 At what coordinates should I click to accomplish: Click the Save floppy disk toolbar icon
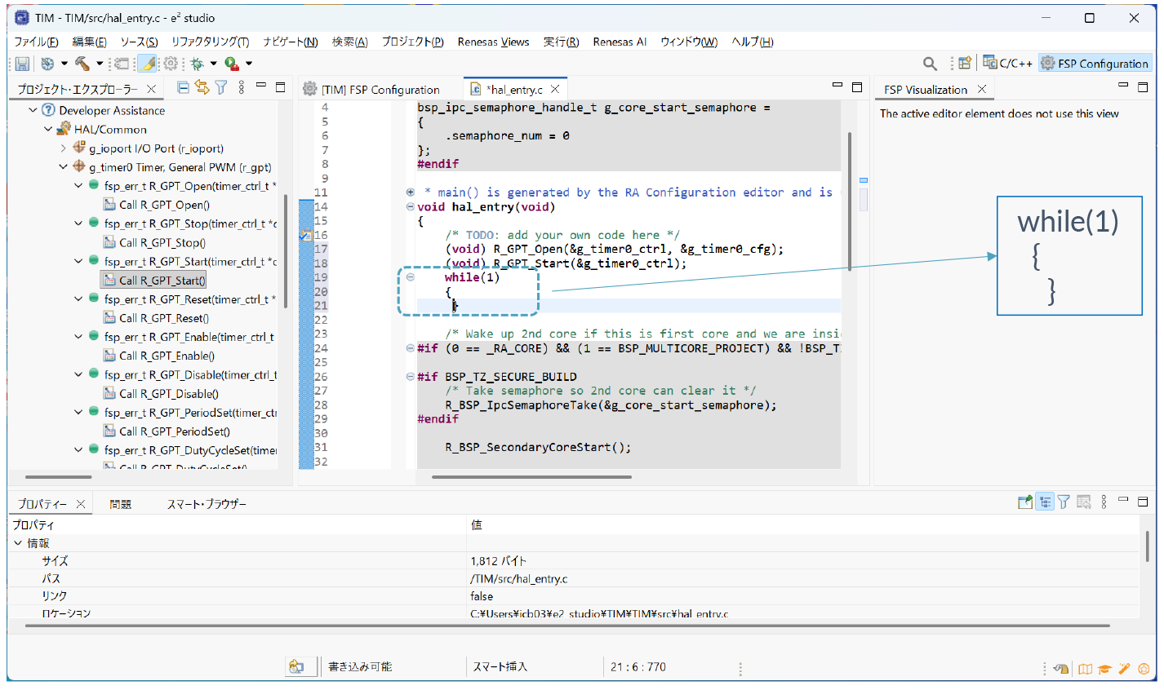tap(22, 64)
